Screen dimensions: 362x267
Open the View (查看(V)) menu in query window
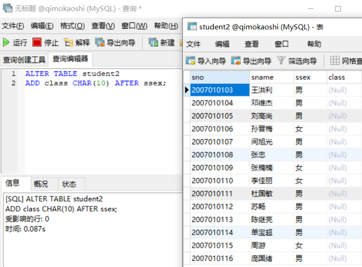pos(103,26)
